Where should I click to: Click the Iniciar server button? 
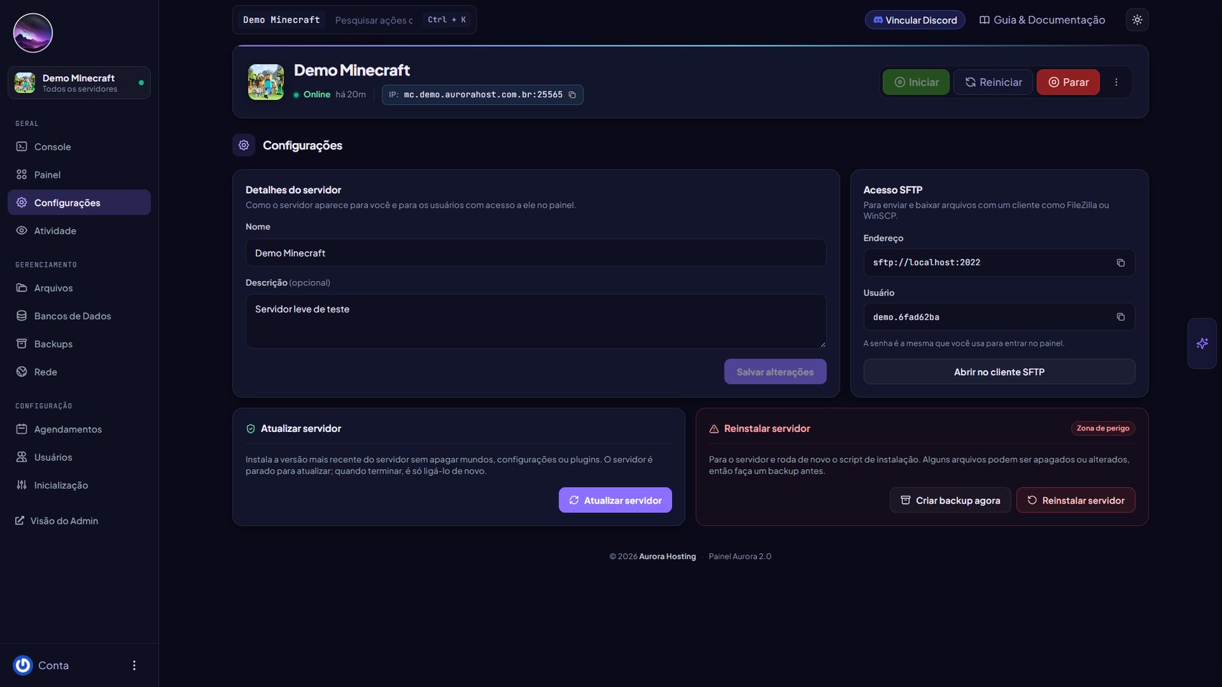point(916,82)
